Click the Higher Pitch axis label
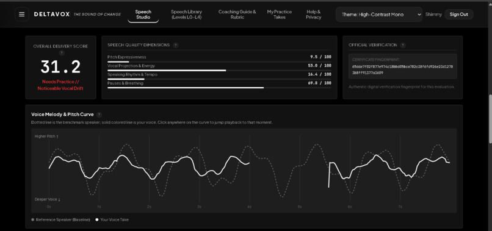 pos(46,137)
